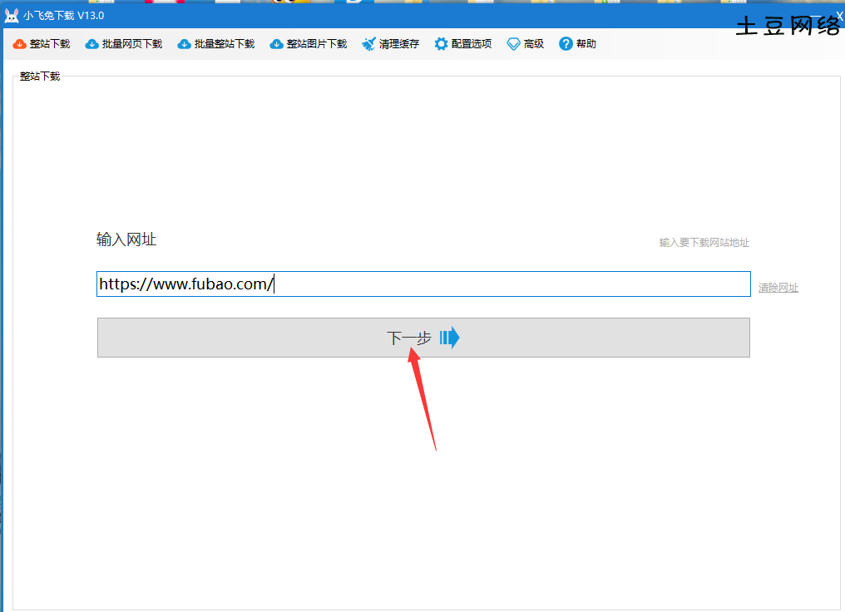
Task: Close the 小飞兔下载 window
Action: pos(839,15)
